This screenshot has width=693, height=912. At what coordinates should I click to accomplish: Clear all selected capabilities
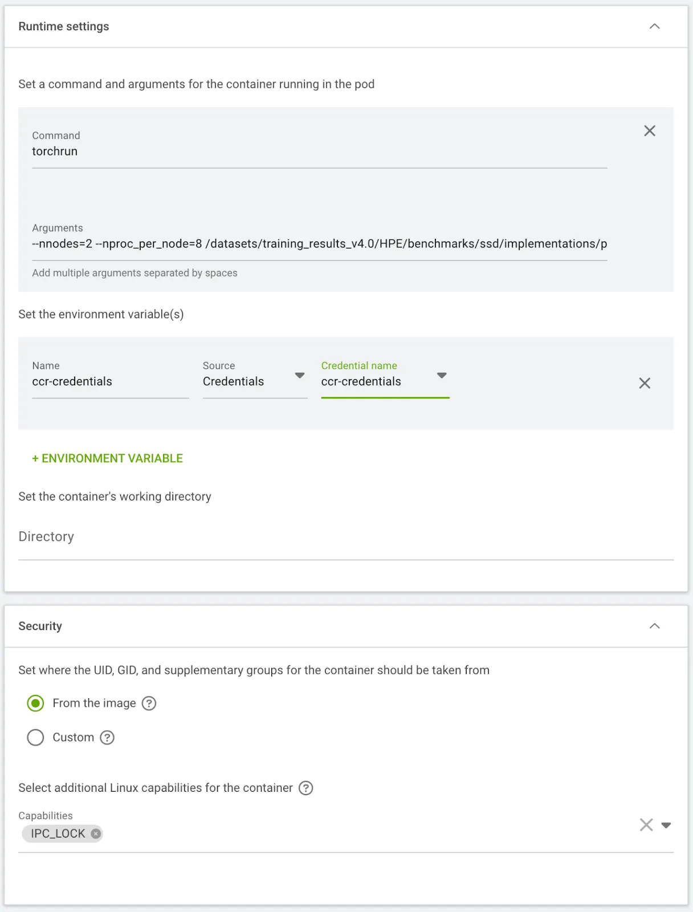pyautogui.click(x=646, y=825)
